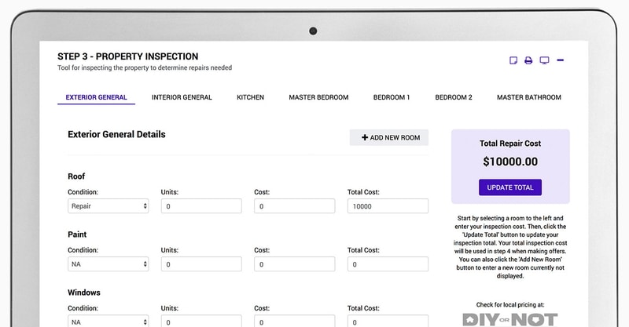Viewport: 629px width, 327px height.
Task: Switch to the Interior General tab
Action: (182, 97)
